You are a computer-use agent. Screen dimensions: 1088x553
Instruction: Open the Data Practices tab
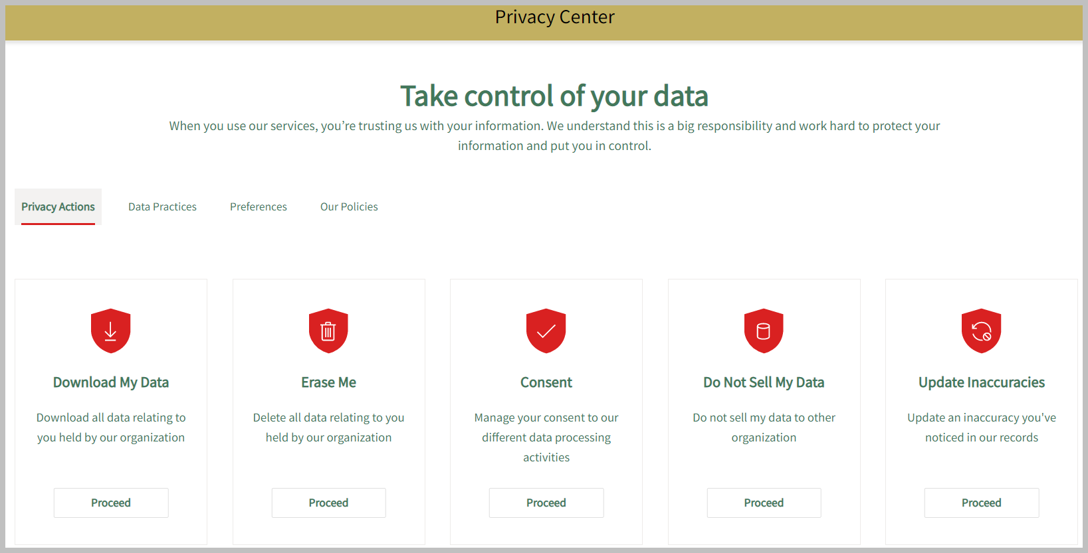(162, 207)
